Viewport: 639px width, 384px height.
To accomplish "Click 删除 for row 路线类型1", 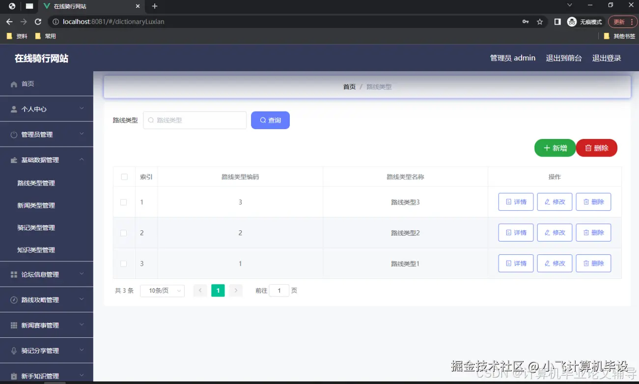I will point(593,263).
